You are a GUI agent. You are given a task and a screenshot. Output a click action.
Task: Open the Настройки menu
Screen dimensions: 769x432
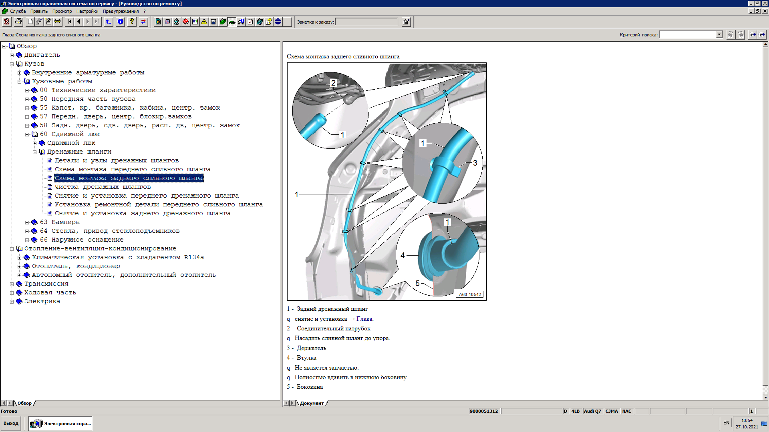(87, 11)
